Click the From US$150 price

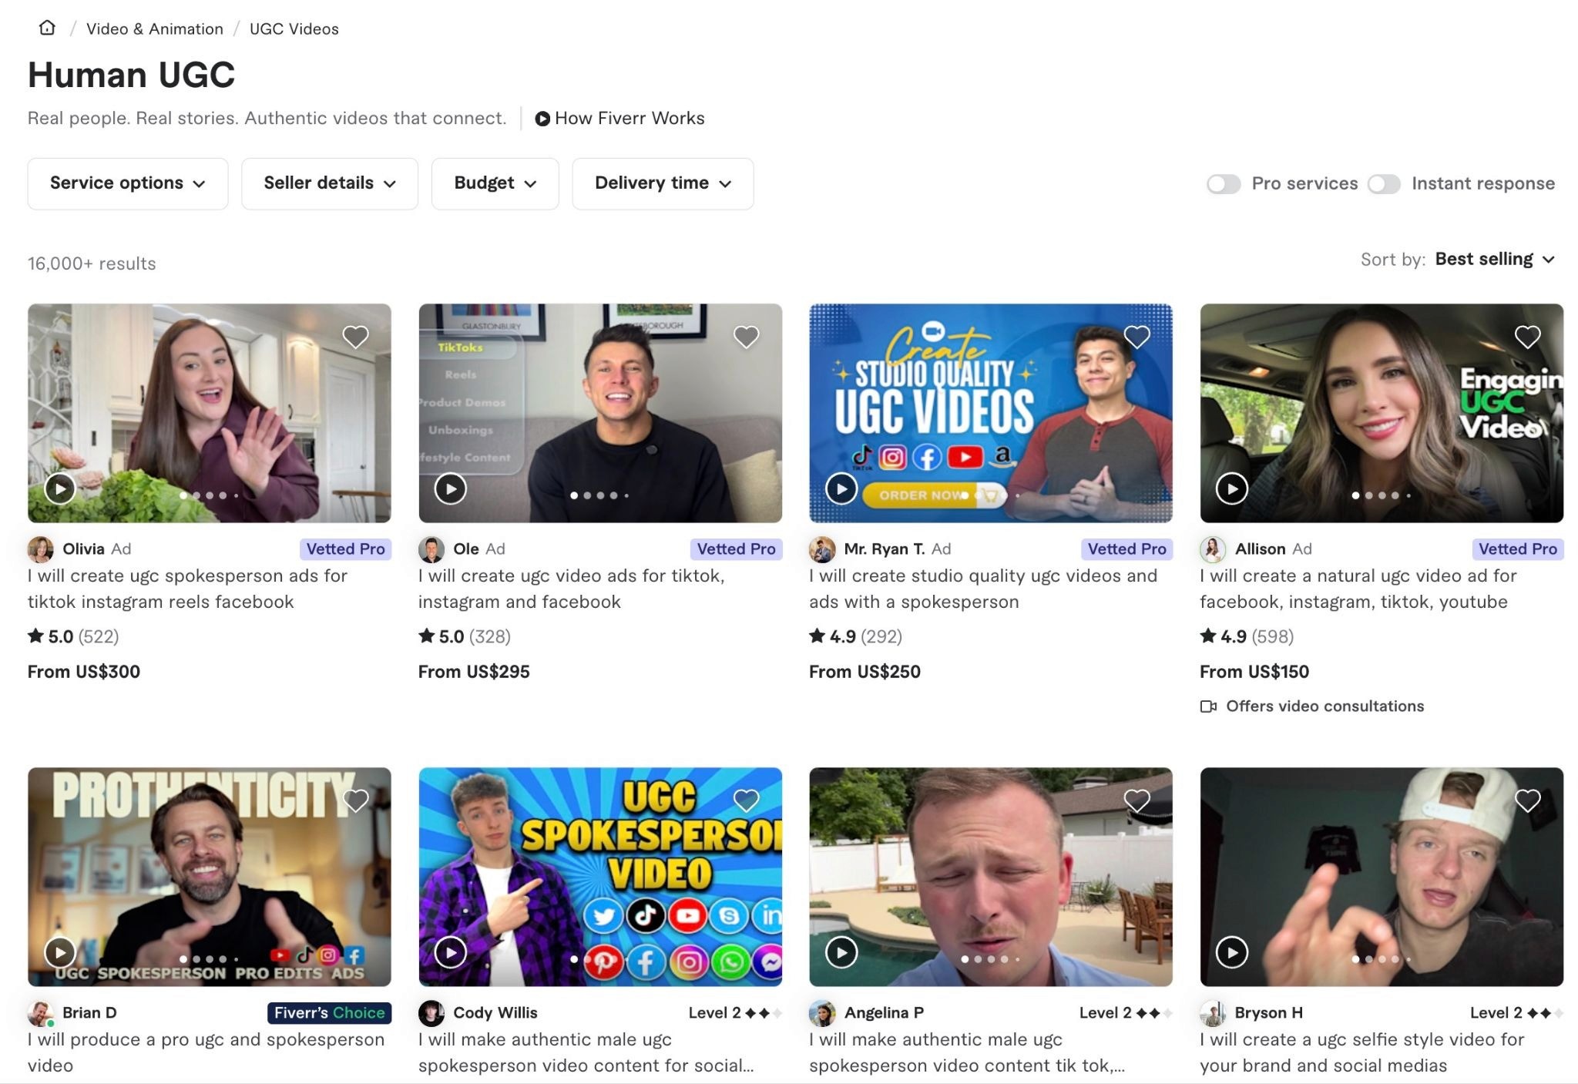pyautogui.click(x=1254, y=672)
